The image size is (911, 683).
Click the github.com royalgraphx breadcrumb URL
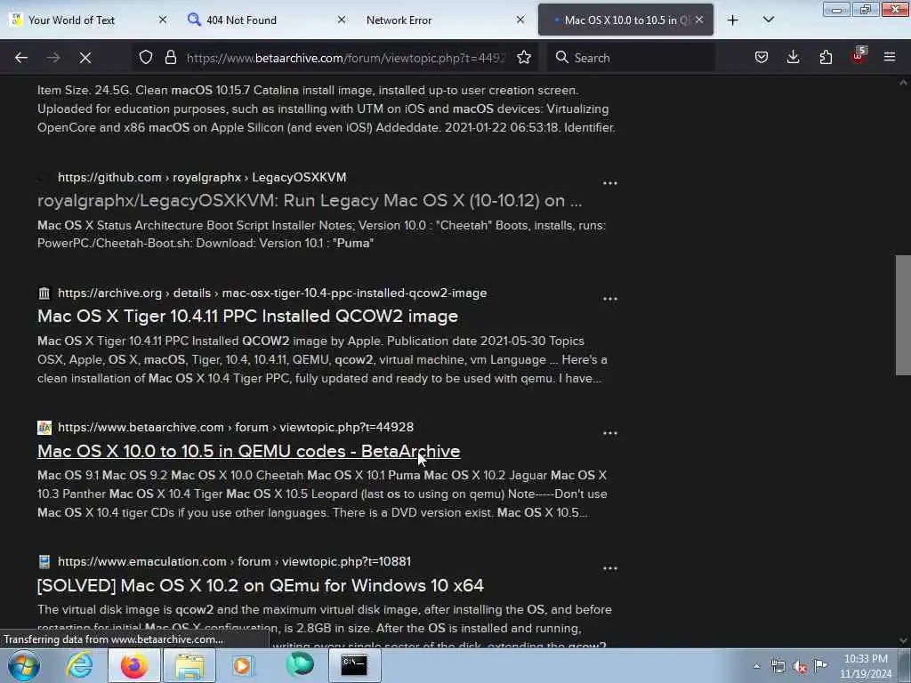(202, 177)
